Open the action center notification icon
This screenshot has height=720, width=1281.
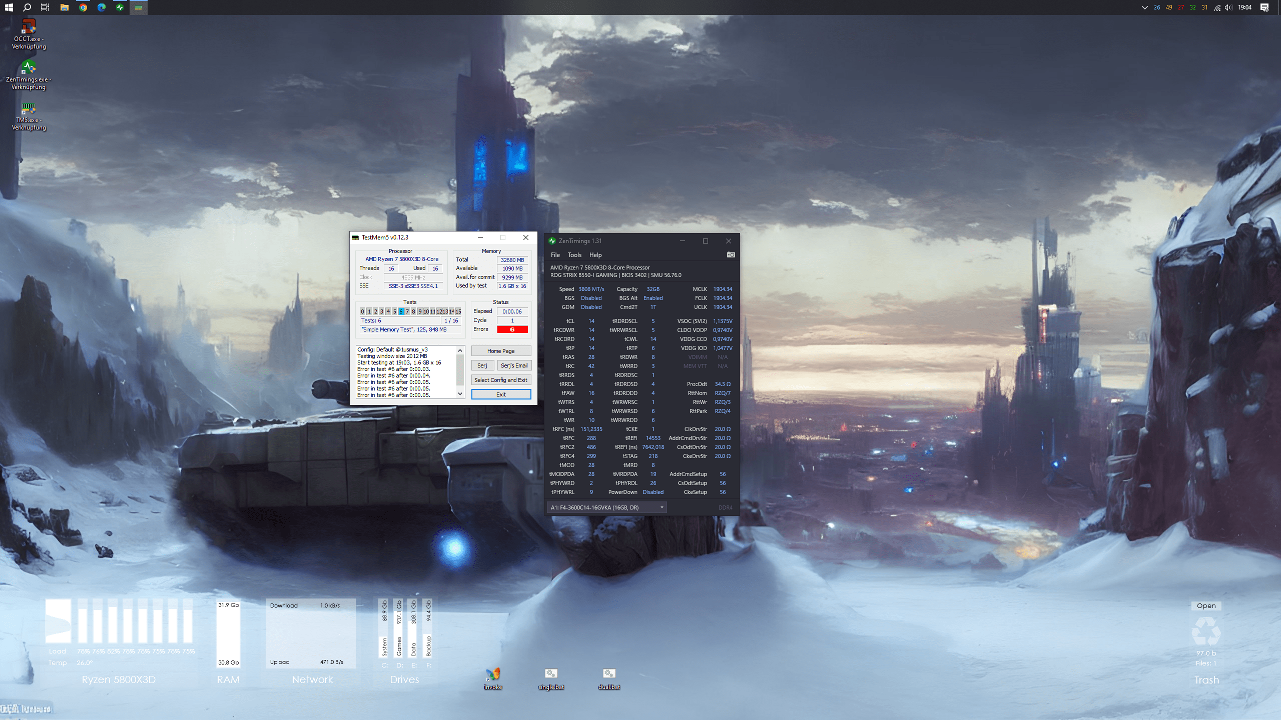coord(1264,7)
